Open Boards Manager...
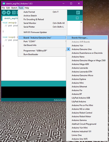 click(x=87, y=38)
